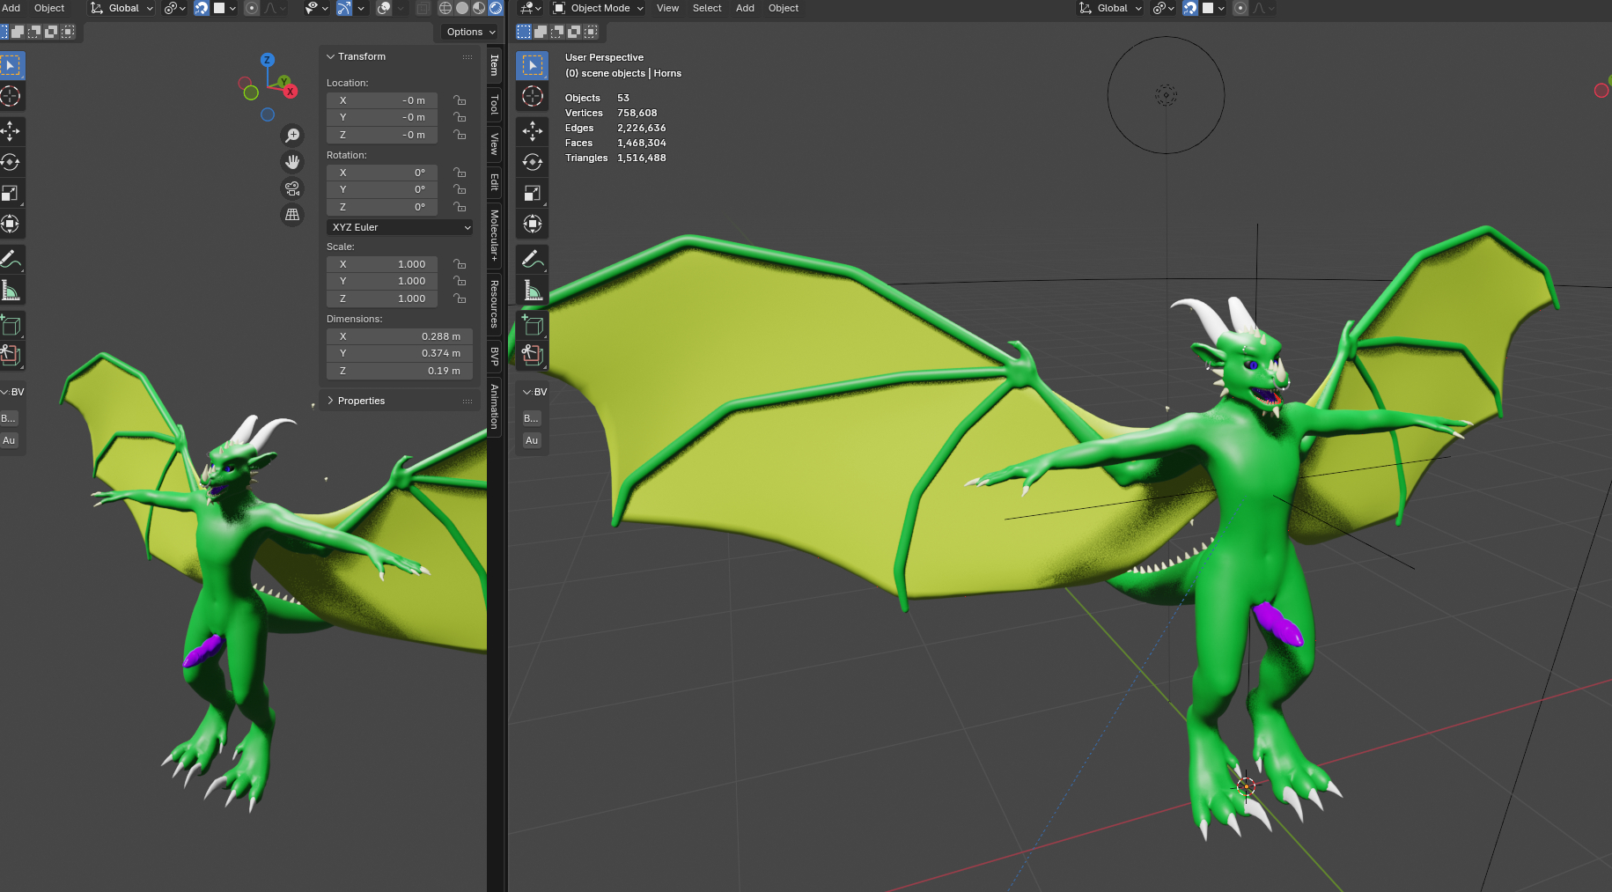This screenshot has height=892, width=1612.
Task: Unlock the Location X lock icon
Action: pyautogui.click(x=460, y=100)
